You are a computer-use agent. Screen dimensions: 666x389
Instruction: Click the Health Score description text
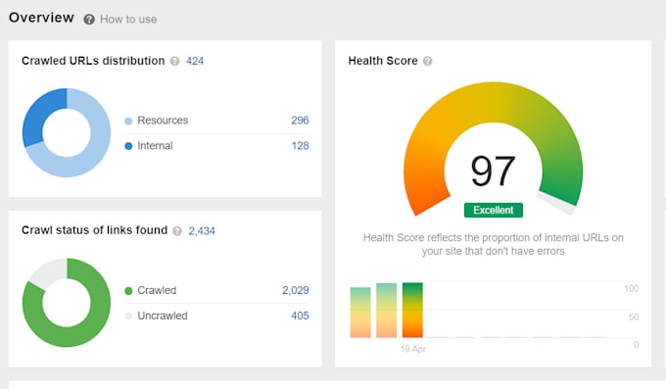tap(493, 244)
